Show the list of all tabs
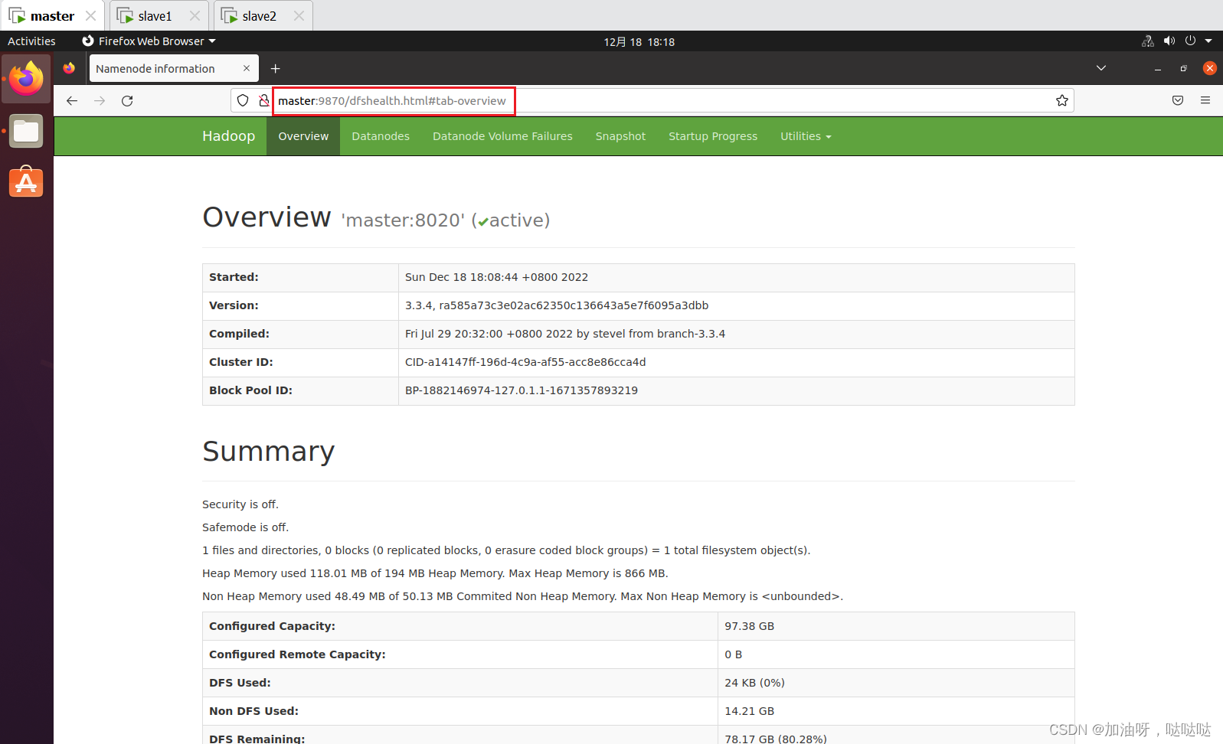The image size is (1223, 744). (x=1101, y=68)
